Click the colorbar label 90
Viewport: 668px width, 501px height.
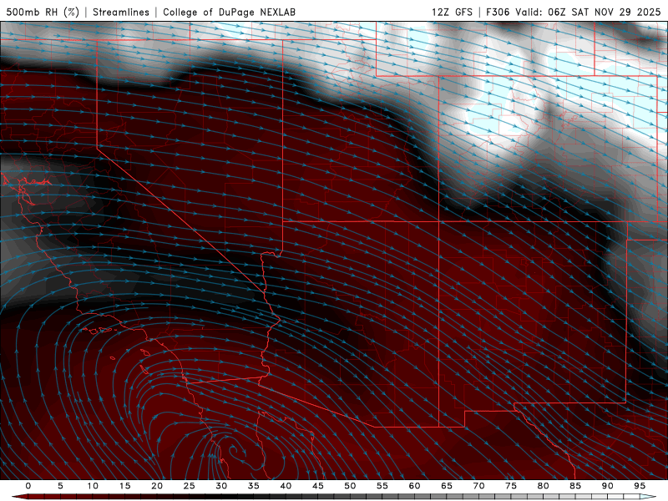(x=607, y=486)
